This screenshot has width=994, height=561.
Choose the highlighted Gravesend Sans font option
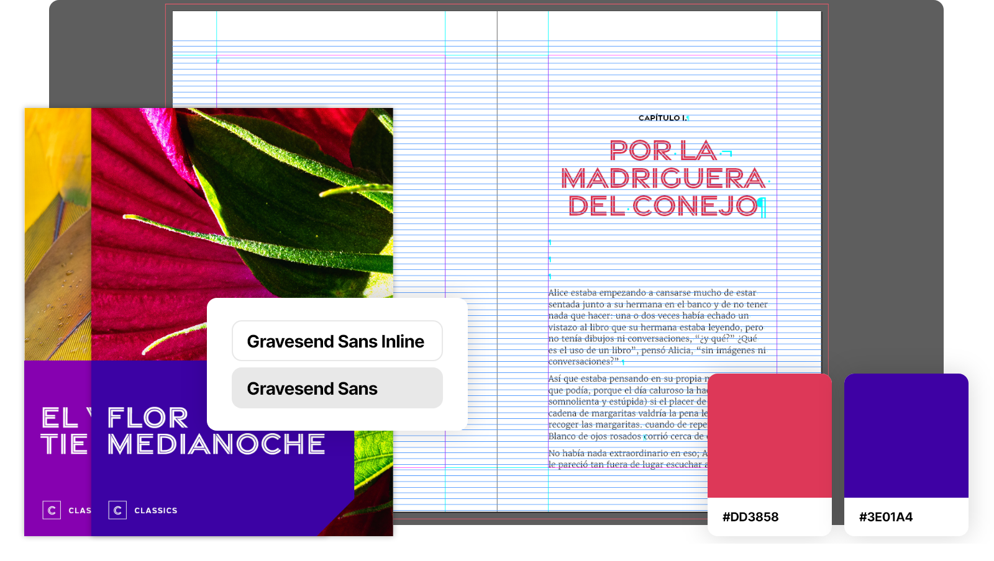tap(337, 388)
